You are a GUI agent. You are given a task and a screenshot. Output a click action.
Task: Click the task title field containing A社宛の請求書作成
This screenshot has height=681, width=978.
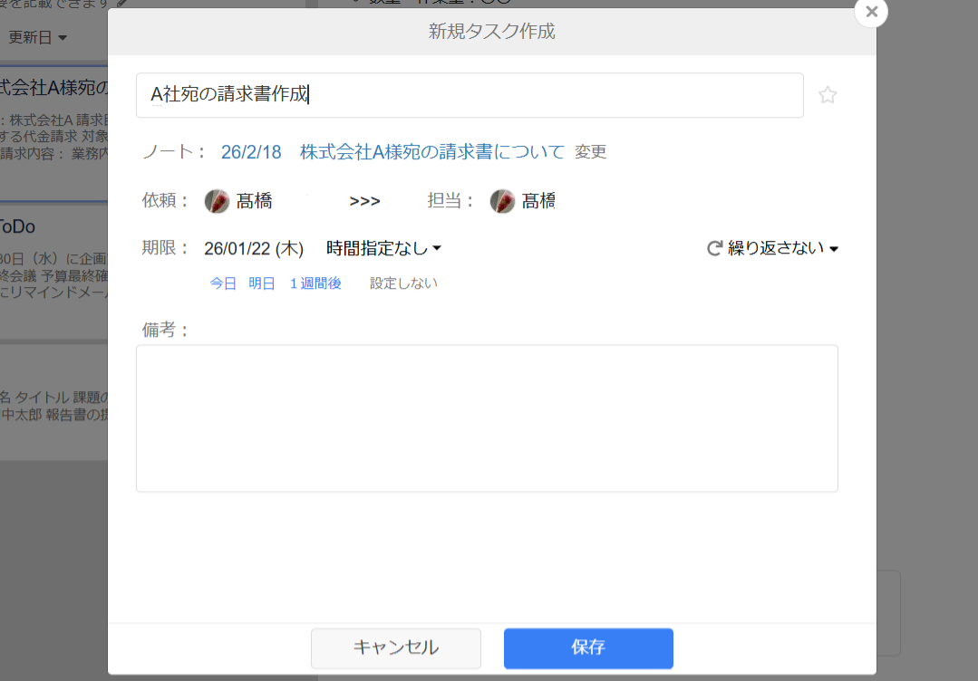click(x=470, y=94)
